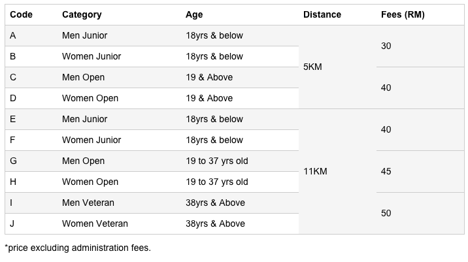Click Women Open in row H
468x262 pixels.
[90, 182]
